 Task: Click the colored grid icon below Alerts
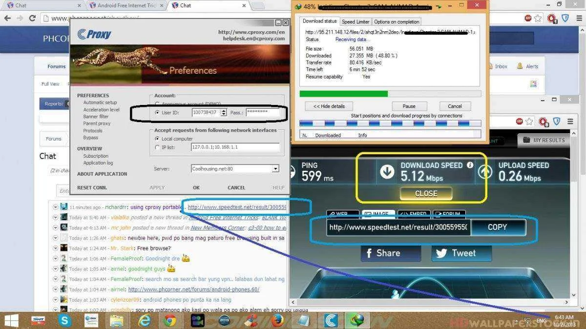pos(533,84)
